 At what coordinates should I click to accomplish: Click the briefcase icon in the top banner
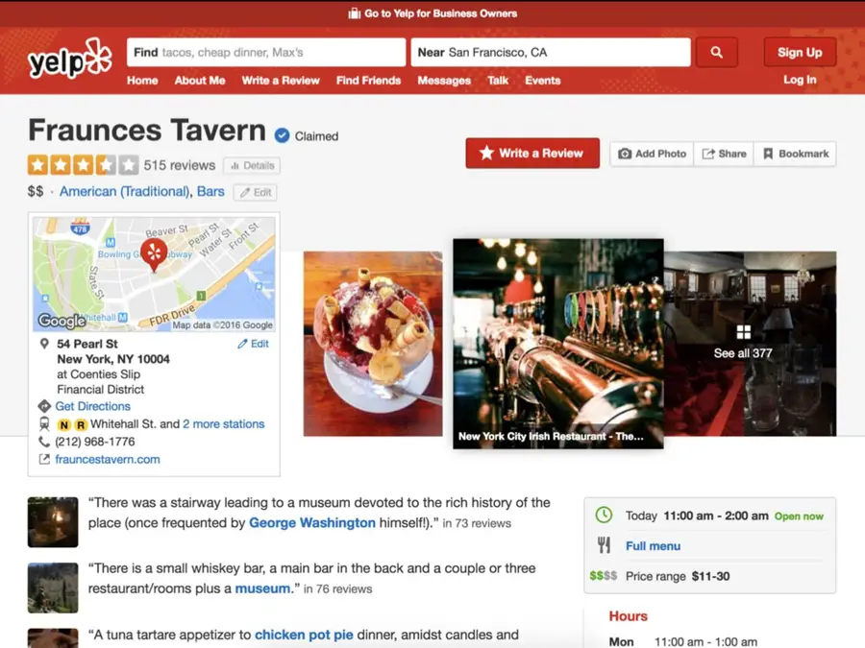(354, 13)
